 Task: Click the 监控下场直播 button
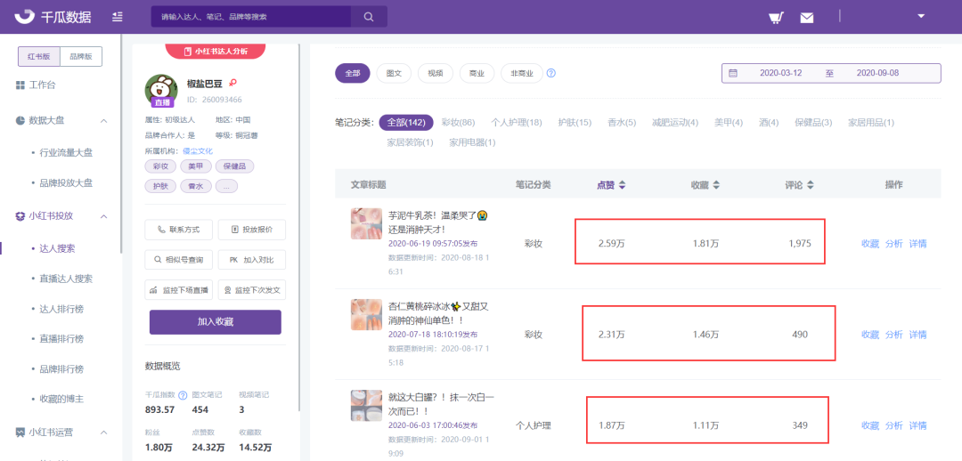(178, 289)
